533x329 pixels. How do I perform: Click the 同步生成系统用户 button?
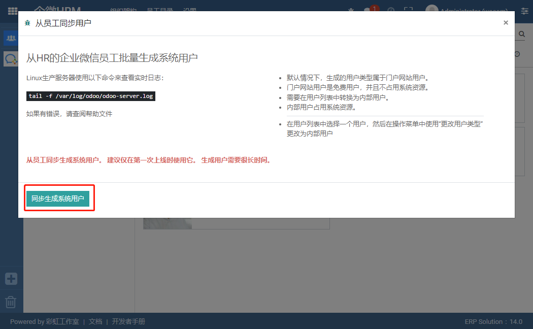point(58,199)
